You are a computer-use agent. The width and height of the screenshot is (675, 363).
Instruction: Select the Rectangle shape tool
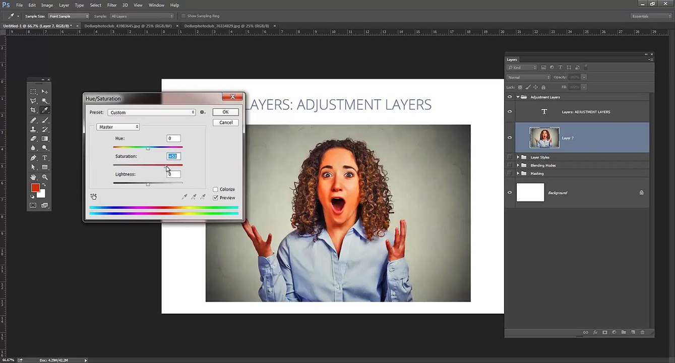point(45,167)
